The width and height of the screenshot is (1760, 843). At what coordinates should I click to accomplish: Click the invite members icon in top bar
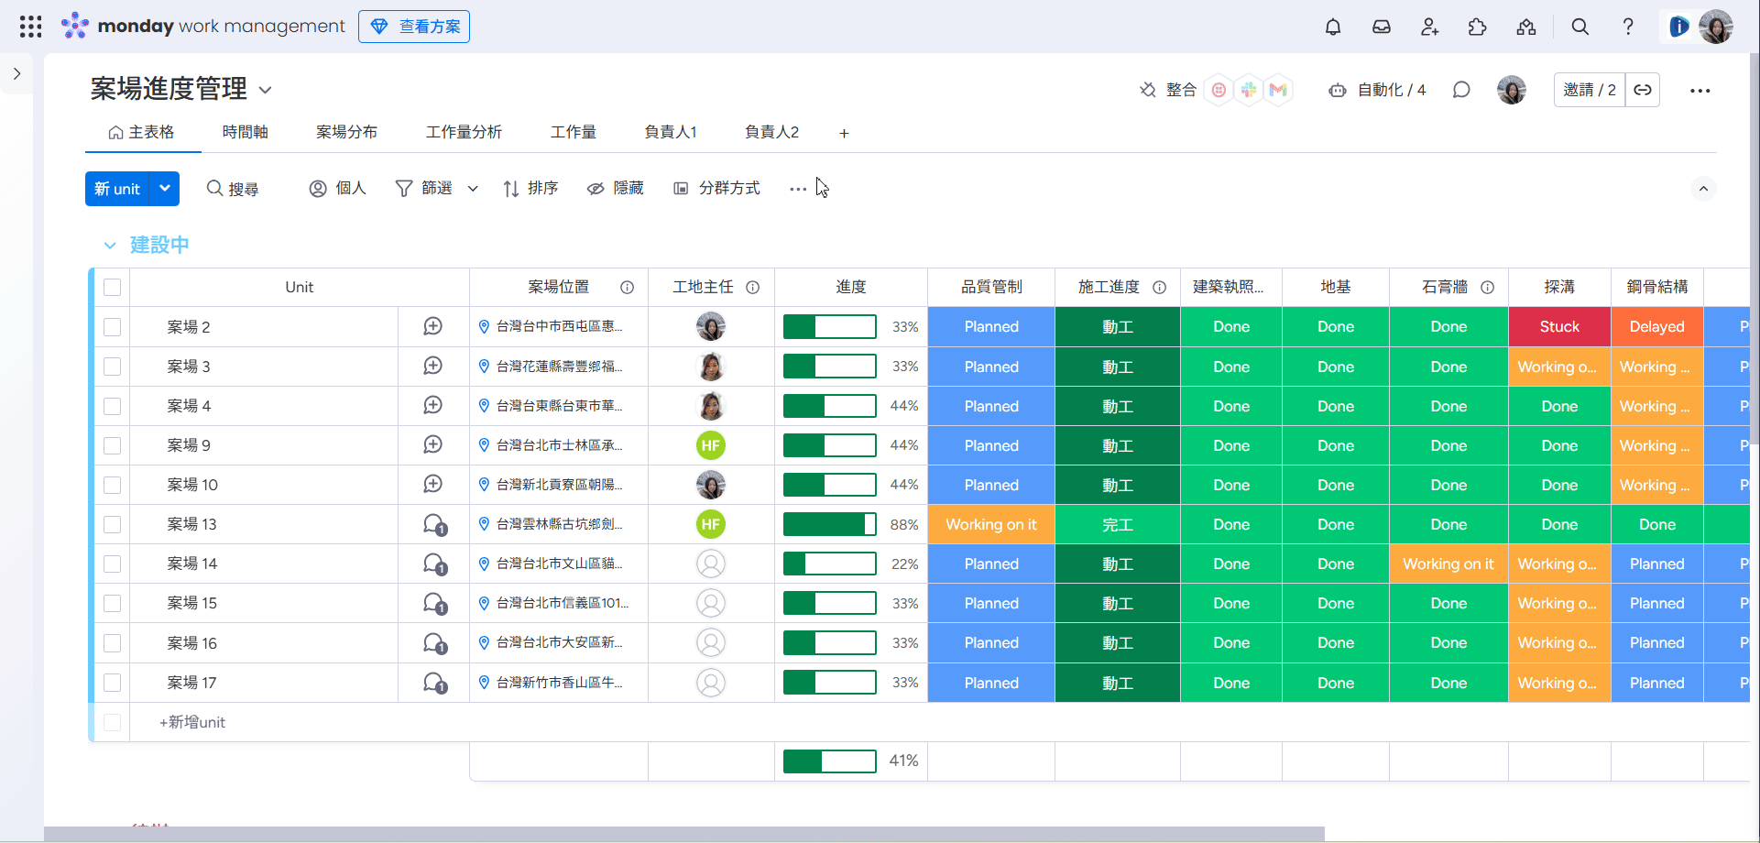pos(1429,27)
